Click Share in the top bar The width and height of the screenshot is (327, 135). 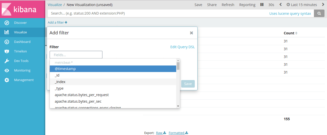coord(212,5)
